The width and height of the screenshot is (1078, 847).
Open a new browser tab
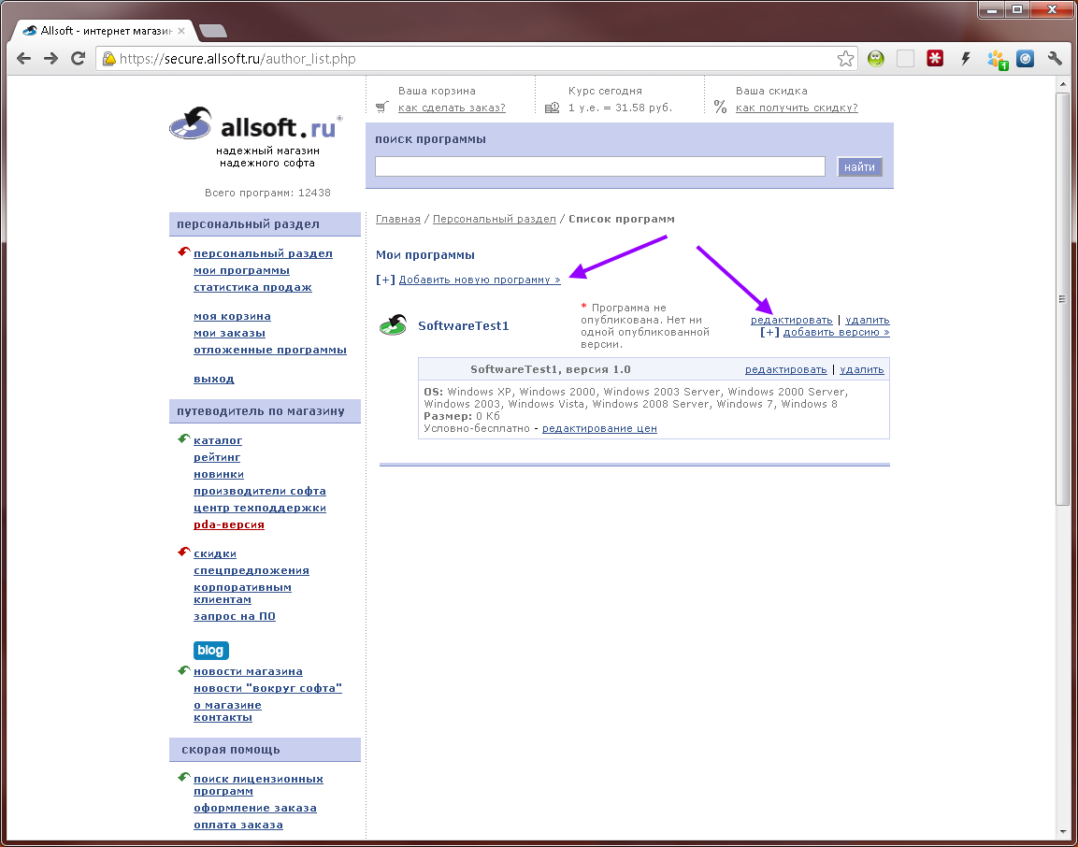coord(212,31)
